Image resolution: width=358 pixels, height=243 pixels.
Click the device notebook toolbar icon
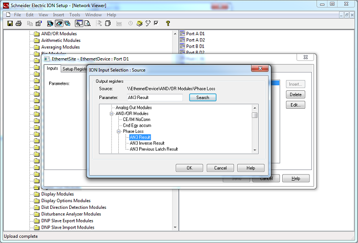click(x=108, y=23)
